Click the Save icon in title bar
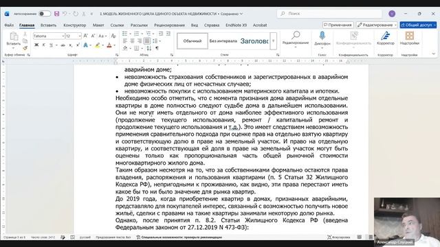Screen dimensions: 440x247 56,14
